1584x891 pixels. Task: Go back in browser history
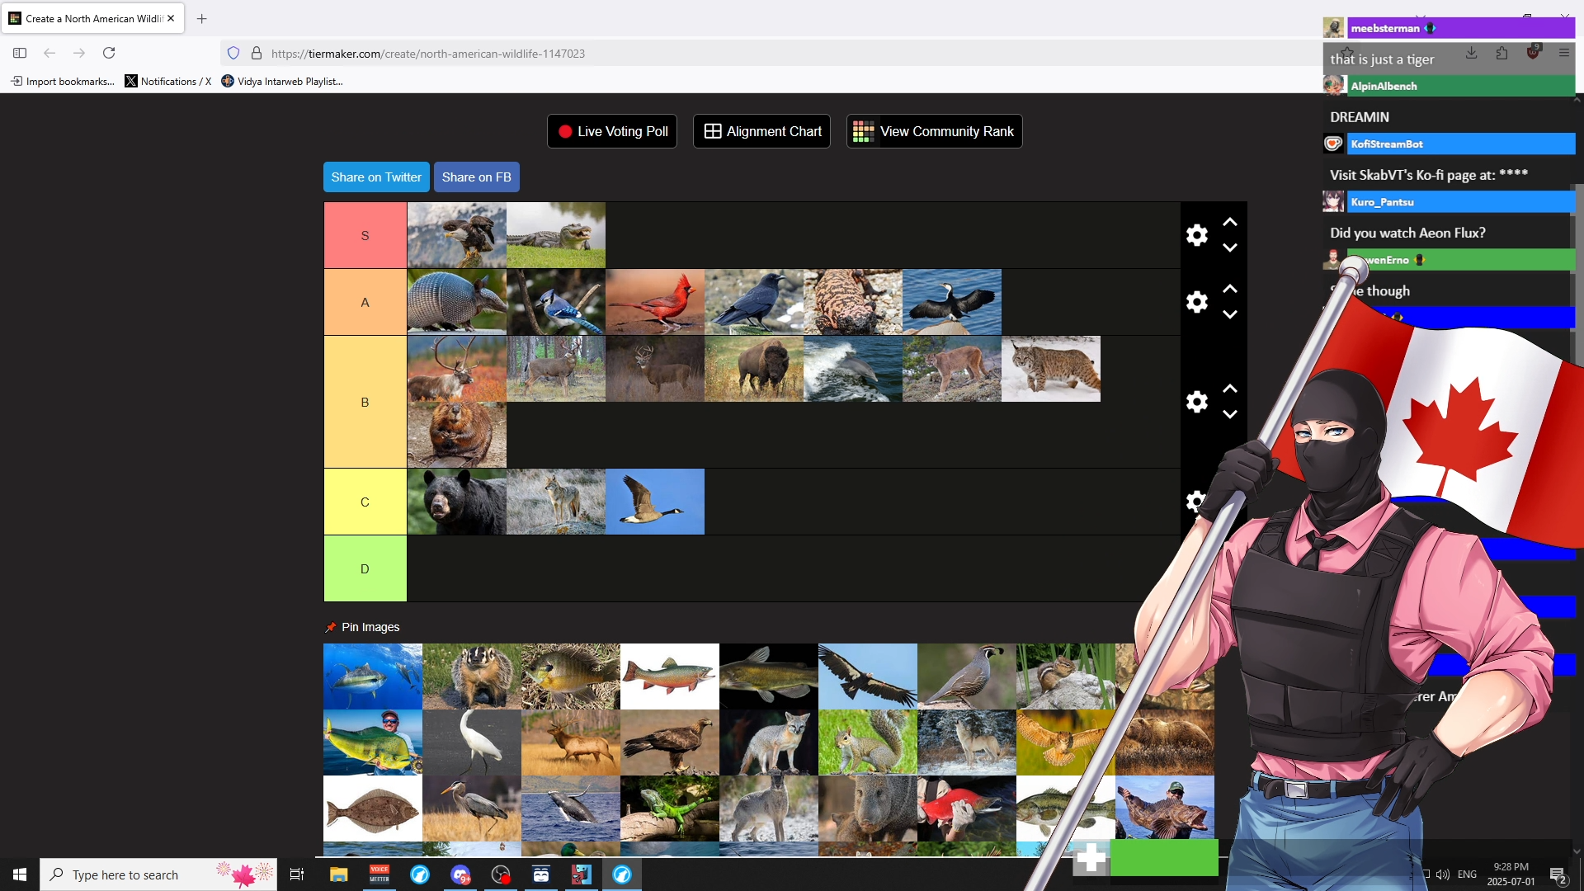coord(49,53)
